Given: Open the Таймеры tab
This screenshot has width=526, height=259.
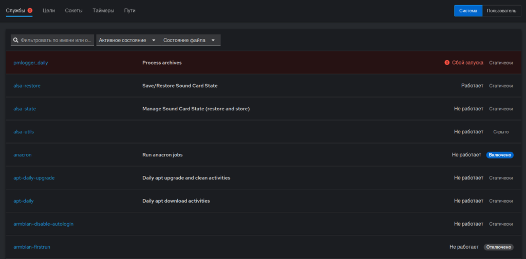Looking at the screenshot, I should (x=103, y=10).
